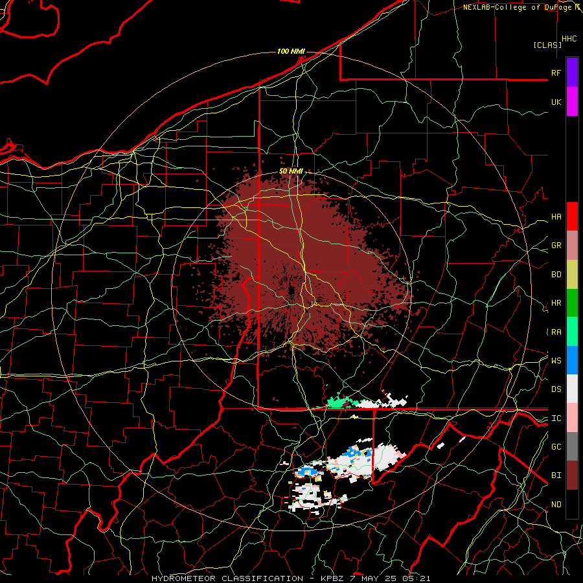Click the DS white legend swatch

572,389
